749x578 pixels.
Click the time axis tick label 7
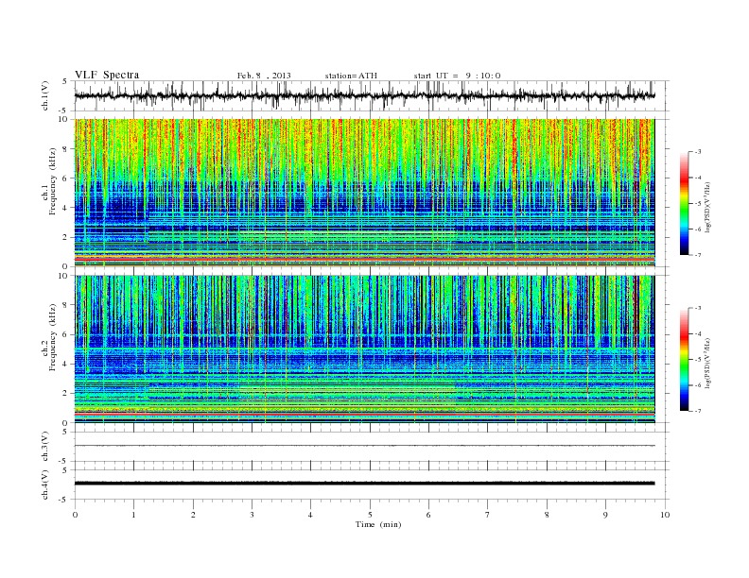pos(488,515)
